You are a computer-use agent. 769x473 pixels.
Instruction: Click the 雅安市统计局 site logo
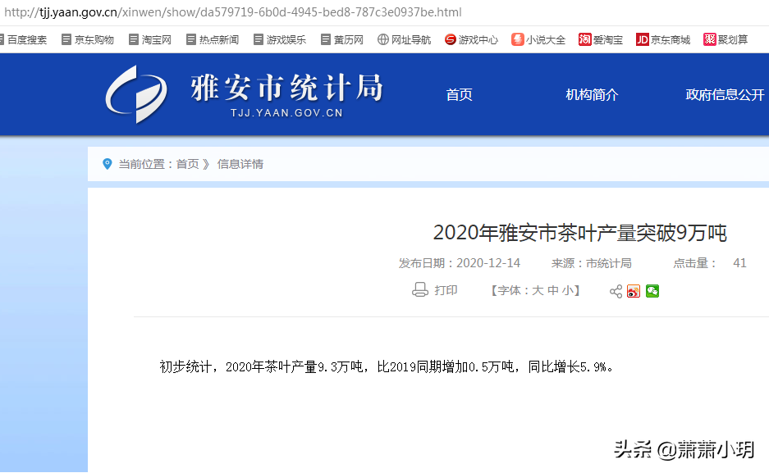point(245,94)
